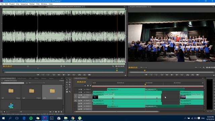Open Lightroom from the taskbar
This screenshot has height=121, width=215.
[52, 118]
